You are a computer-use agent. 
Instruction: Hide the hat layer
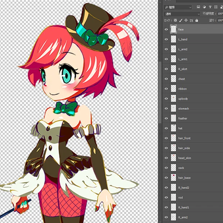(166, 128)
